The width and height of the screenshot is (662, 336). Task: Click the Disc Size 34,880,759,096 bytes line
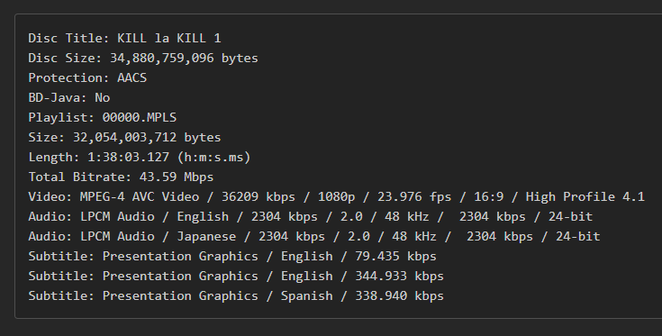(x=143, y=58)
